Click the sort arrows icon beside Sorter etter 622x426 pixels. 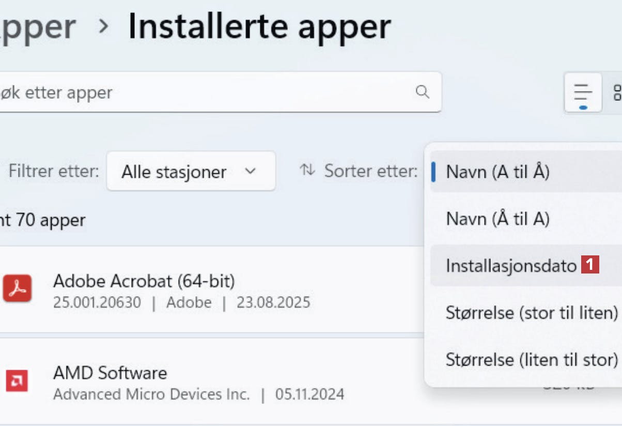pyautogui.click(x=307, y=170)
